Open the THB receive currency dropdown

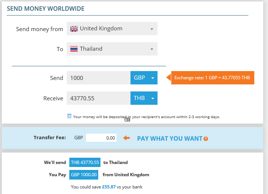pyautogui.click(x=144, y=98)
